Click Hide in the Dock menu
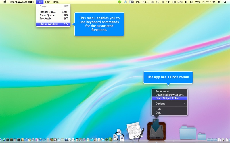 click(169, 109)
